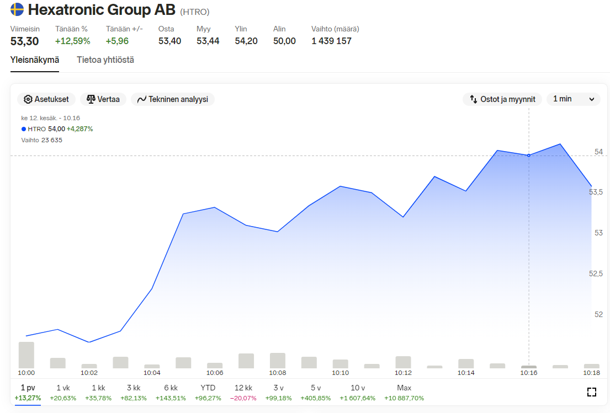Click the Vaihto (määrä) column label
Image resolution: width=610 pixels, height=413 pixels.
[x=335, y=29]
